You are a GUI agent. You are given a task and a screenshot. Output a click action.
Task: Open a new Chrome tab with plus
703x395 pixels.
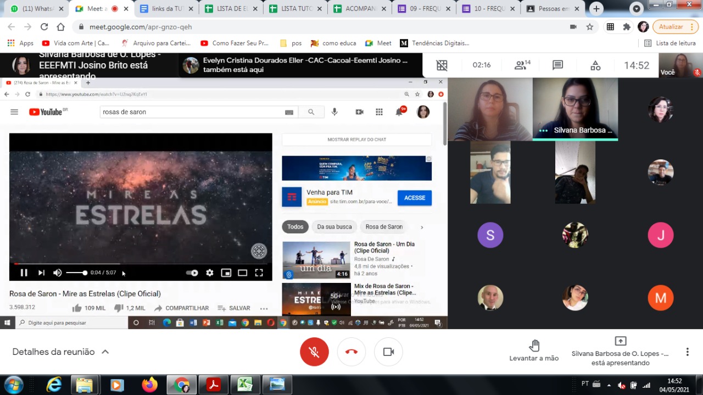[x=596, y=9]
